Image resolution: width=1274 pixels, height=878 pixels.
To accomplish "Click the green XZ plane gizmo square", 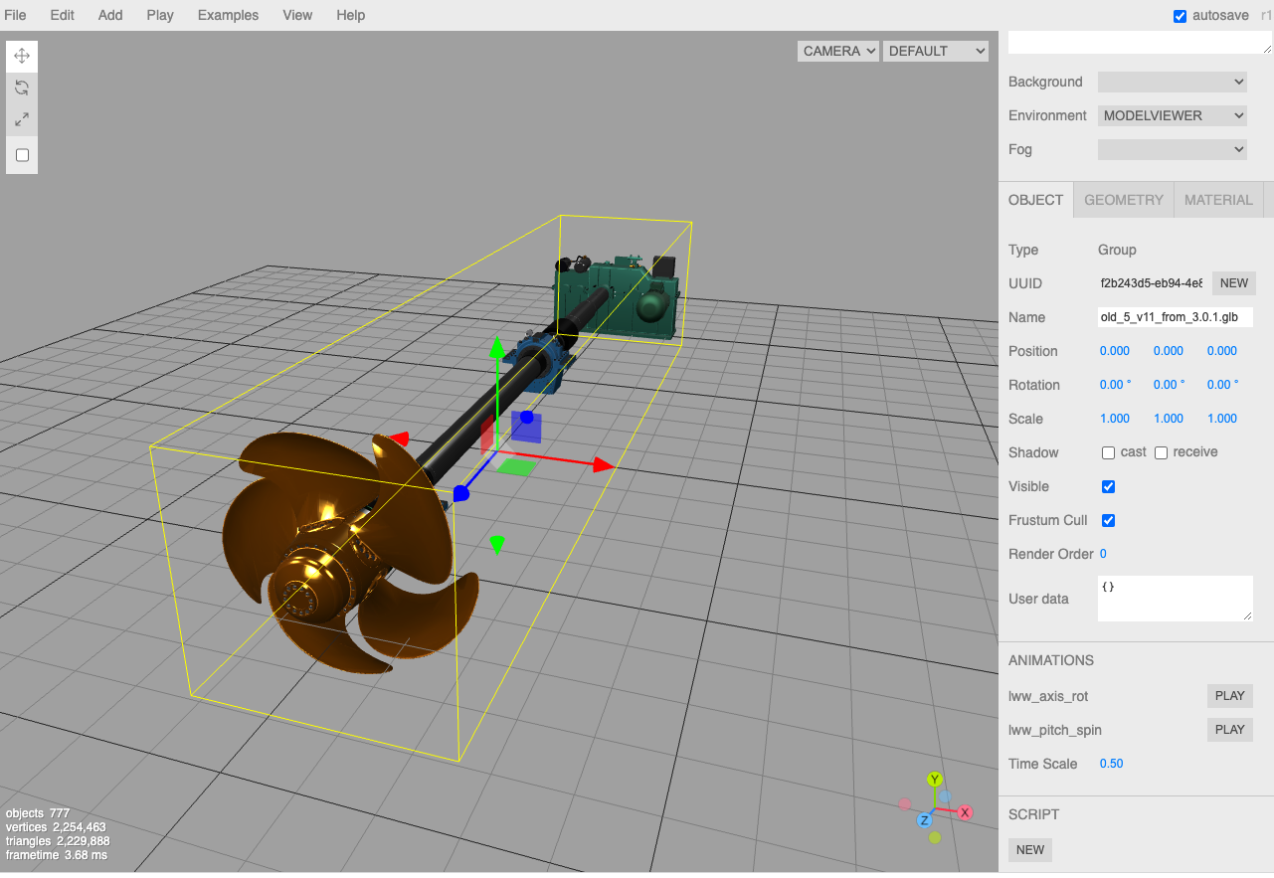I will (514, 466).
